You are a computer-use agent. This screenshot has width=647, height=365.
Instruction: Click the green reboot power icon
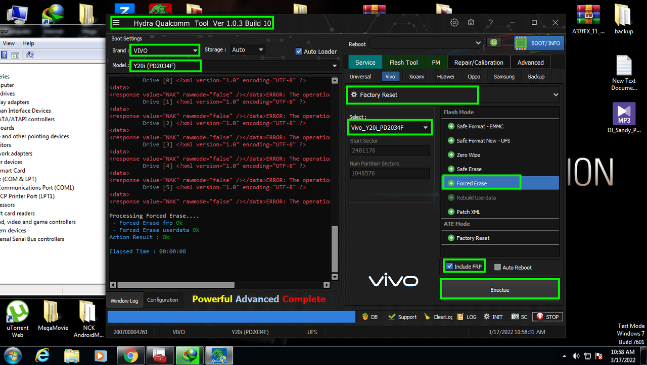[x=493, y=43]
